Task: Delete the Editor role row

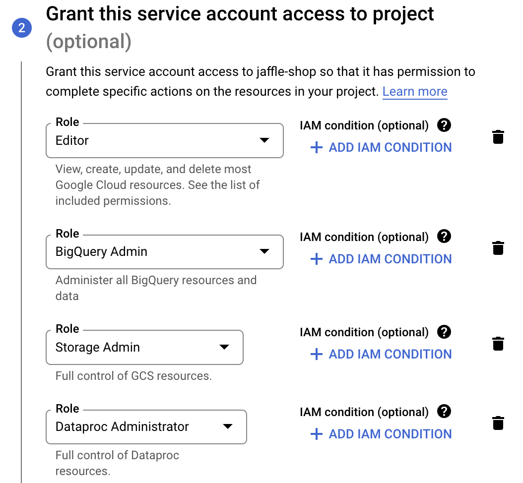Action: (x=498, y=137)
